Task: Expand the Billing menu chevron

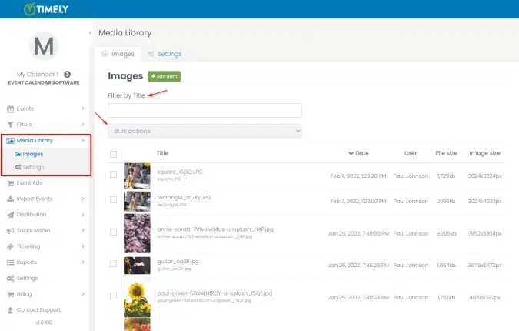Action: pos(83,294)
